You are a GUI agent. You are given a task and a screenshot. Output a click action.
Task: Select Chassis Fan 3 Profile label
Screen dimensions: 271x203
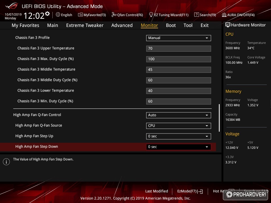[33, 38]
